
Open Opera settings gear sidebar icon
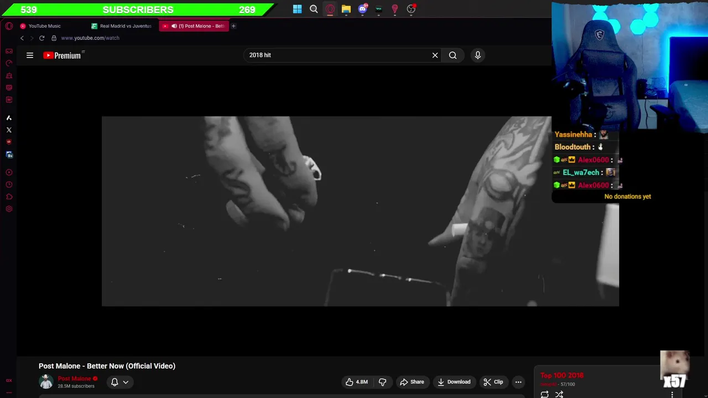(x=9, y=209)
